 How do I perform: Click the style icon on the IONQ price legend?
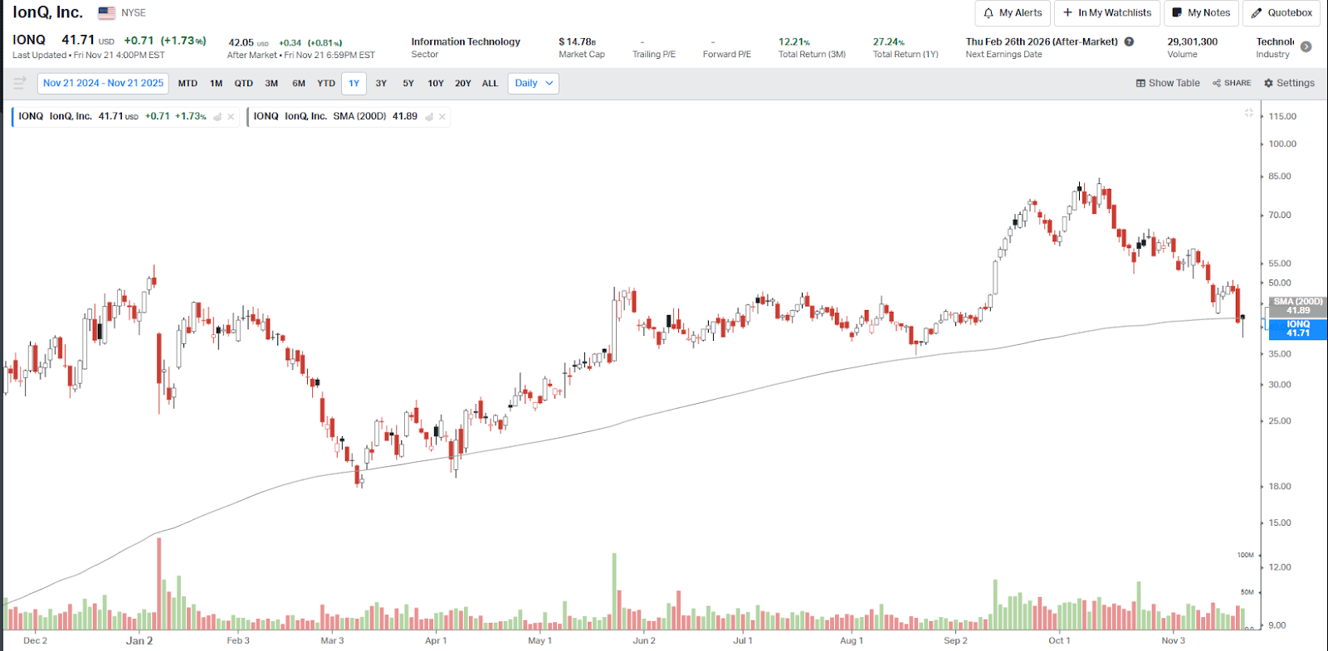click(217, 117)
